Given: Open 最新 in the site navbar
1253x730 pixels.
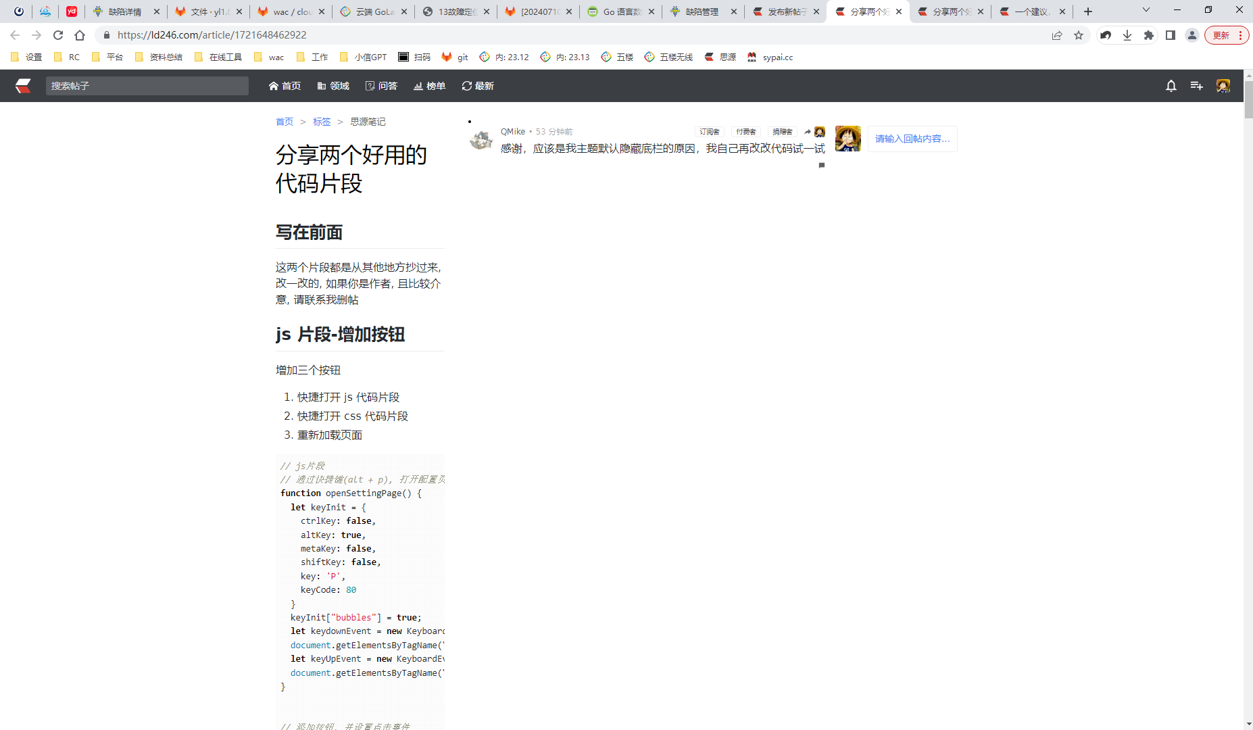Looking at the screenshot, I should (478, 86).
